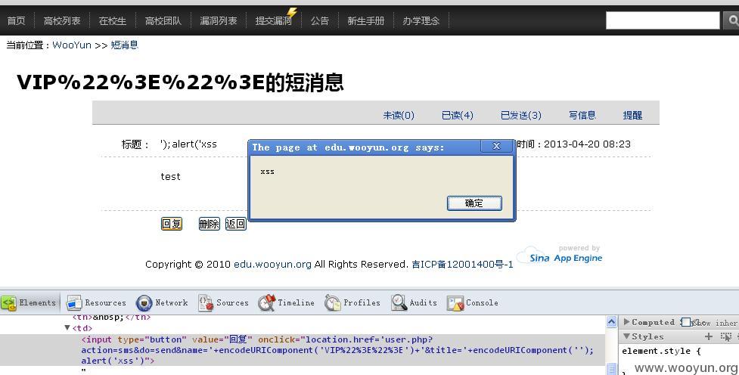The width and height of the screenshot is (739, 375).
Task: Collapse the td node in the DOM tree
Action: pos(67,328)
